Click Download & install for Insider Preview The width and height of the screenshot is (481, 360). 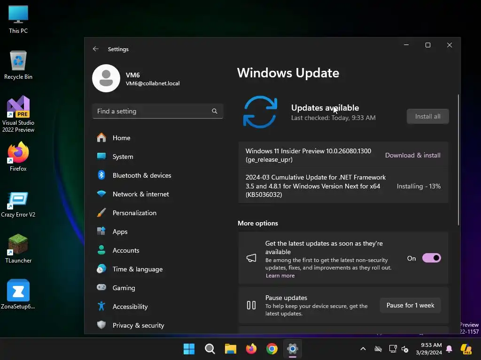click(x=412, y=155)
